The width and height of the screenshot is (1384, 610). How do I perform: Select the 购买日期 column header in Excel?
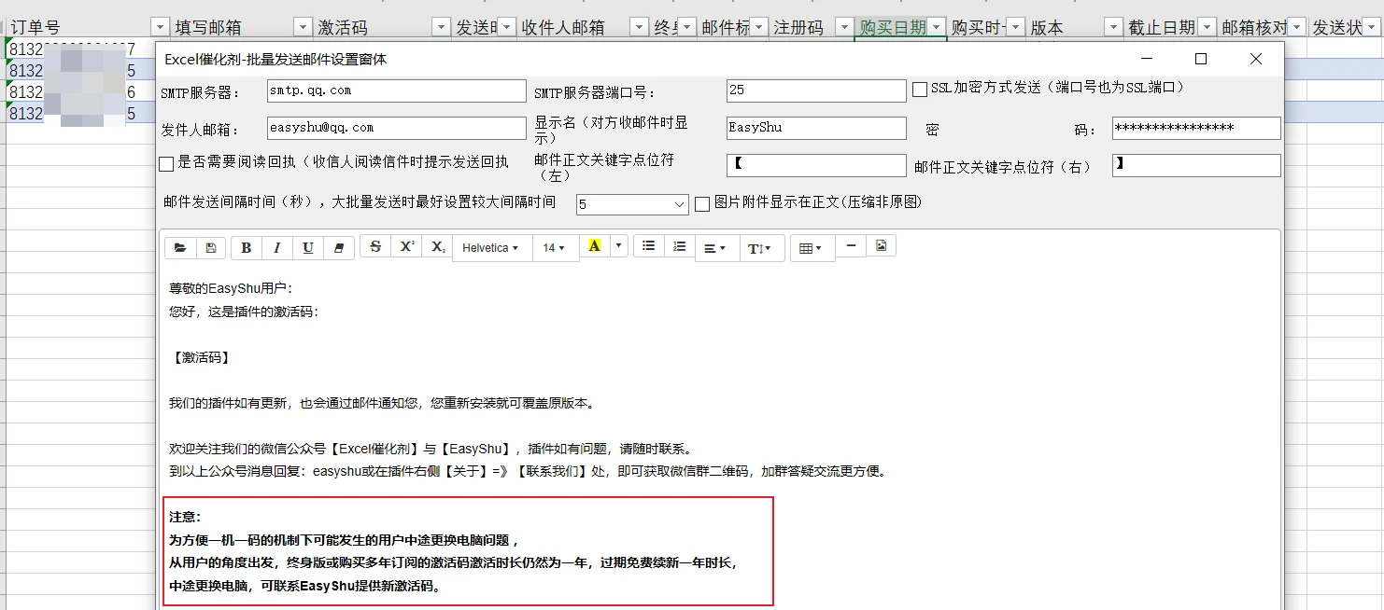click(x=893, y=27)
